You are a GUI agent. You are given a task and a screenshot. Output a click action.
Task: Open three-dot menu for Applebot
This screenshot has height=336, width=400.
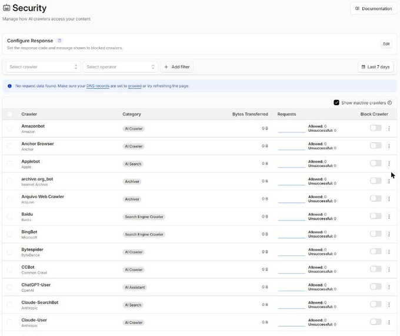pyautogui.click(x=389, y=164)
